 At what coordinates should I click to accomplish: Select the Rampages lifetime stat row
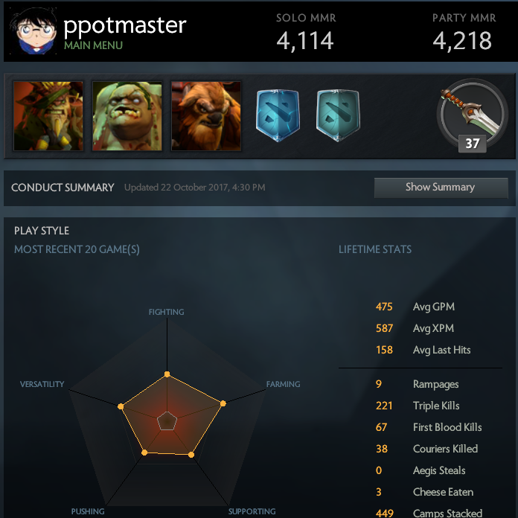coord(421,384)
